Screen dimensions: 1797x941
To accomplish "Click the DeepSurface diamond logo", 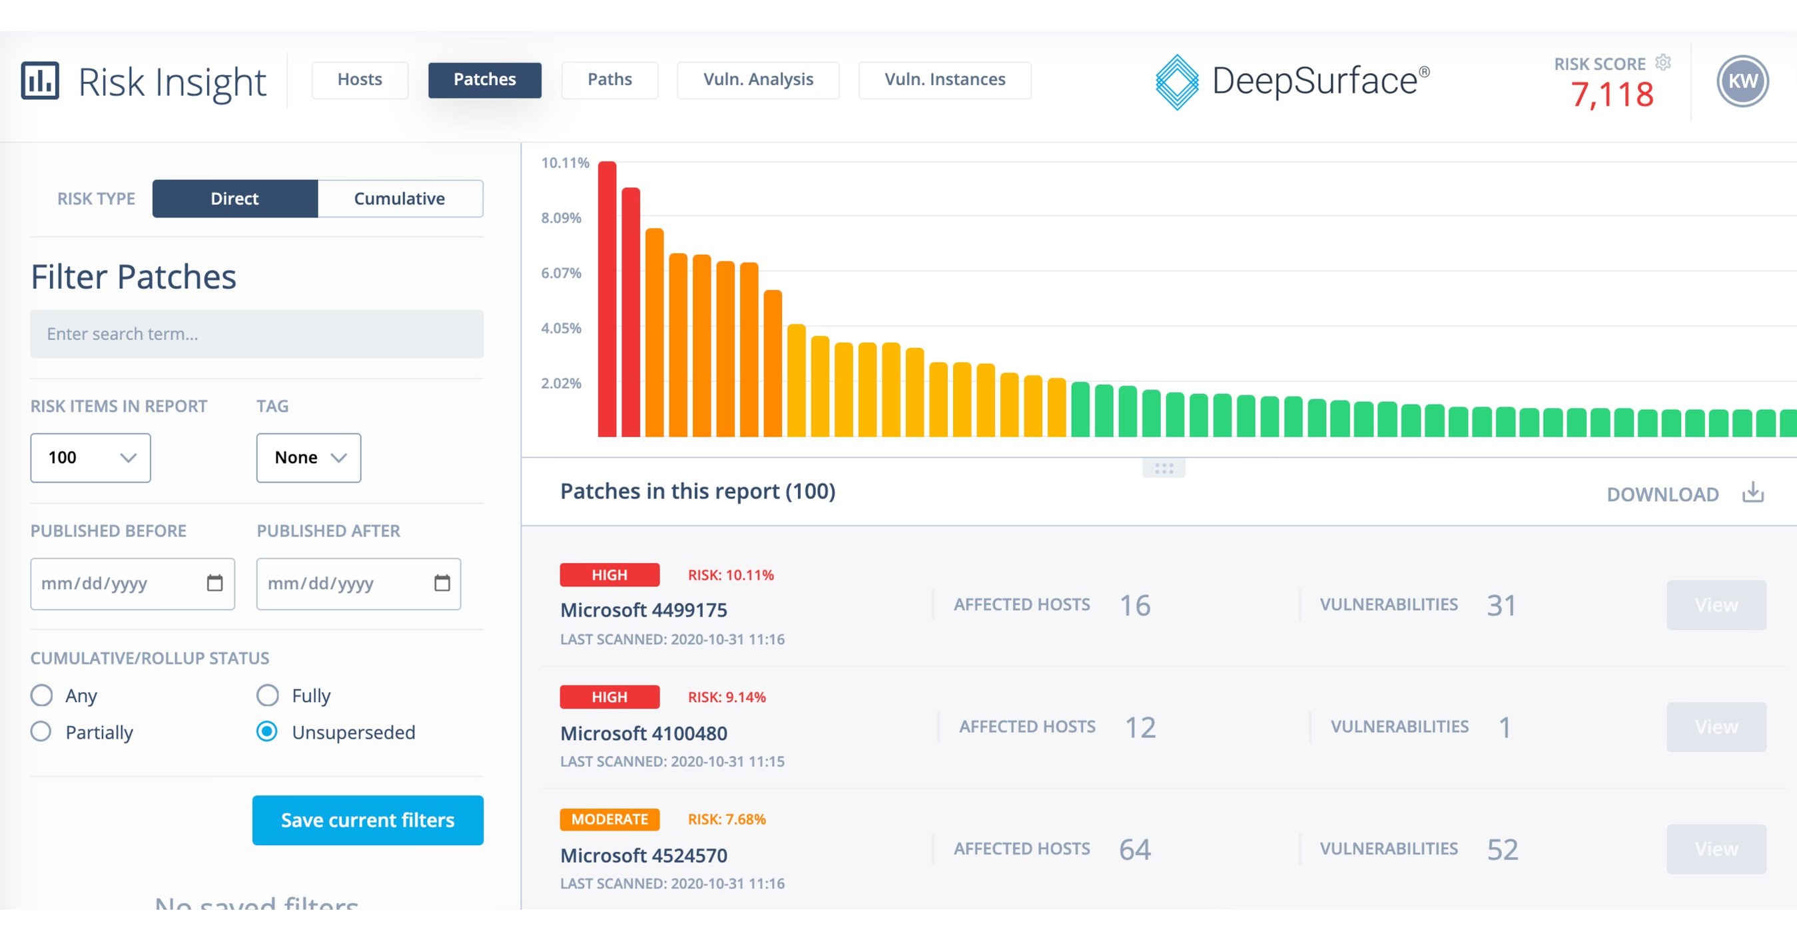I will 1178,82.
